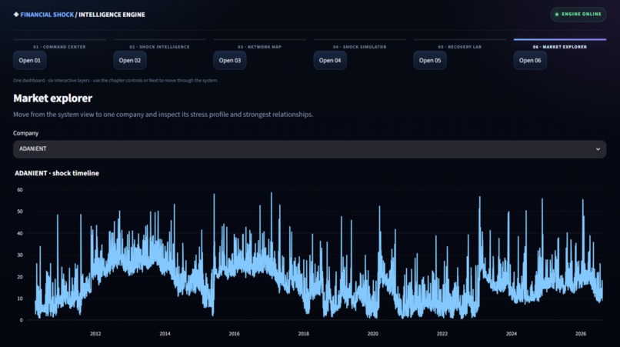
Task: Select the 04 Shock Simulator tab label
Action: click(x=359, y=47)
